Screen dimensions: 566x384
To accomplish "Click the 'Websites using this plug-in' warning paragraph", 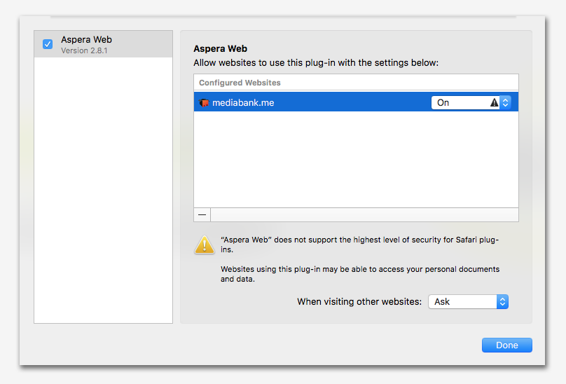I will 360,274.
